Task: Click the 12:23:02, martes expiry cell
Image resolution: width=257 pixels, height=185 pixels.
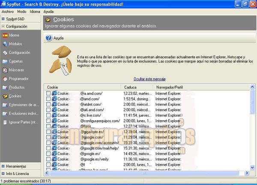Action: point(137,93)
